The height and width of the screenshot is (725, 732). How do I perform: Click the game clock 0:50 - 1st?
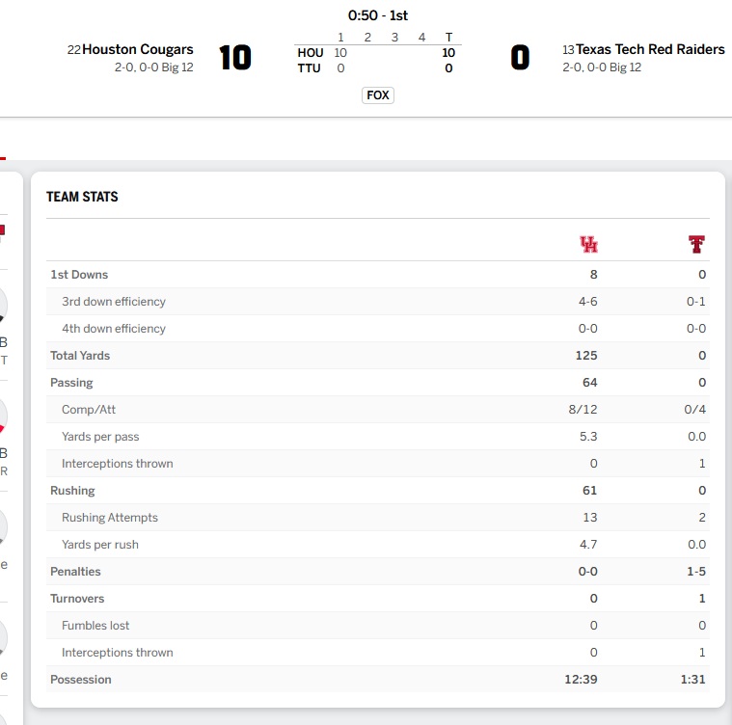[x=378, y=15]
